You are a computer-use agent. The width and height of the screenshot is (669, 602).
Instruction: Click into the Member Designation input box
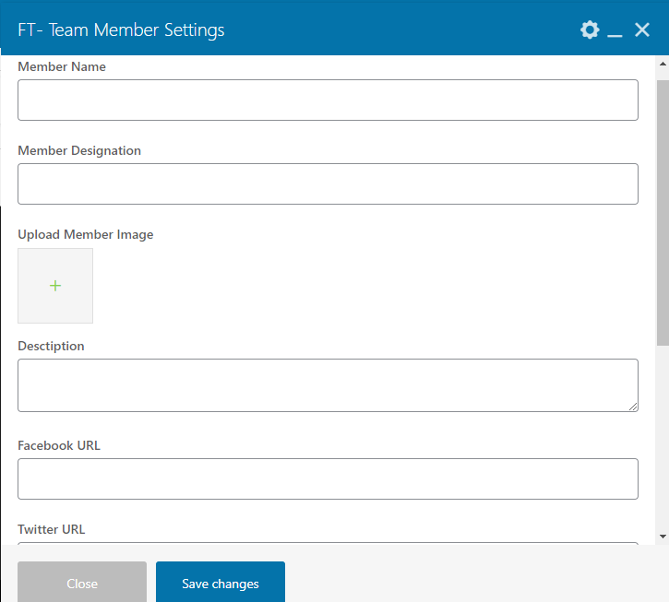(x=328, y=183)
